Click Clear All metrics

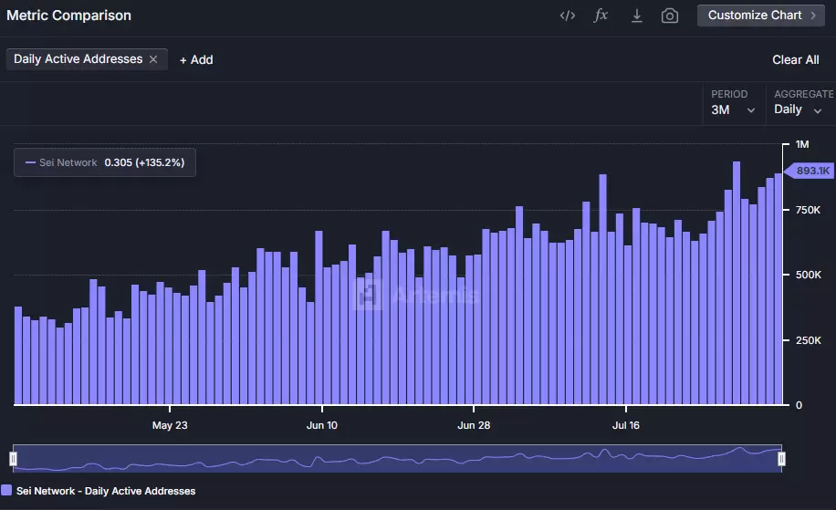tap(796, 59)
